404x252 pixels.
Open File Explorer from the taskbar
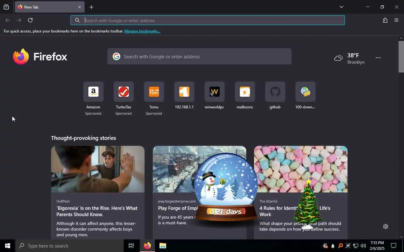(163, 246)
